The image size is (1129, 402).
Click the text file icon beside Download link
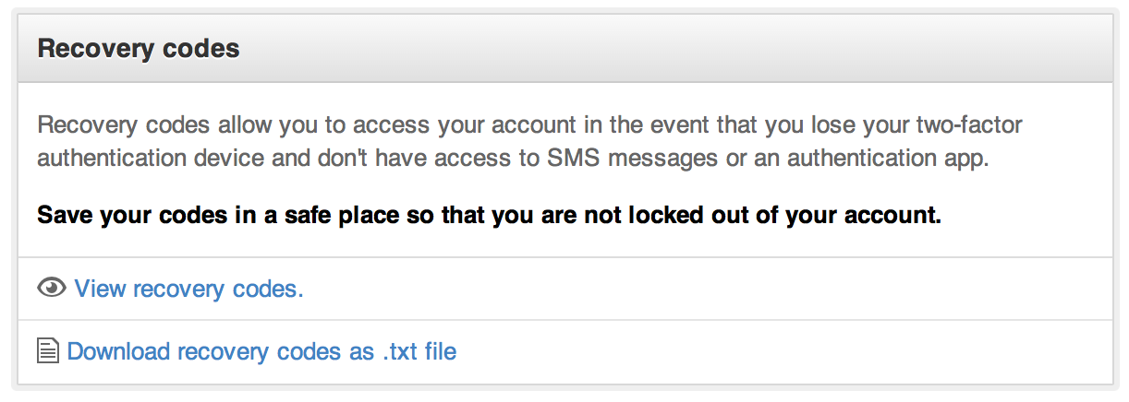tap(48, 351)
